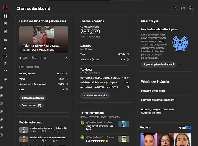Click the Outliers faces thumbnail
The height and width of the screenshot is (146, 198).
pos(165,139)
